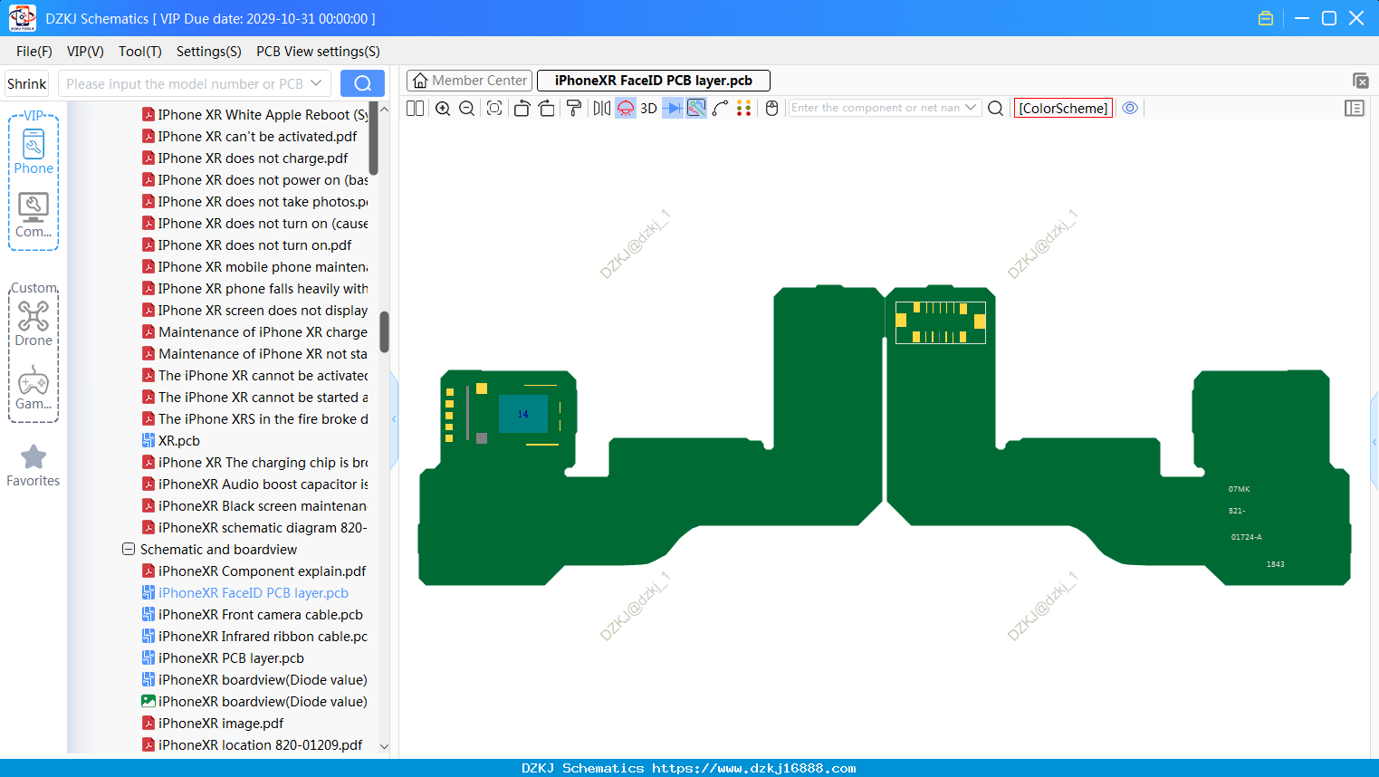Open IPhone XR can't be activated.pdf

click(x=257, y=136)
